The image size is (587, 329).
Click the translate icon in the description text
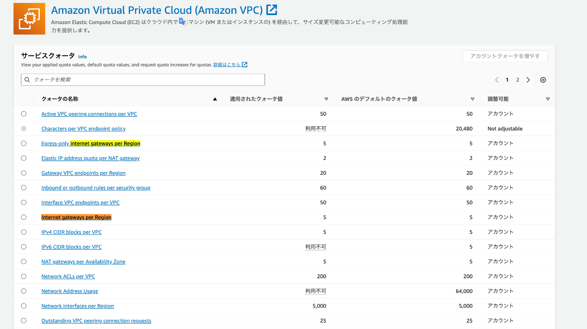point(183,22)
